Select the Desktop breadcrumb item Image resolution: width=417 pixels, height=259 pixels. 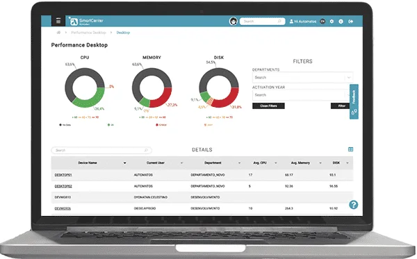coord(123,33)
